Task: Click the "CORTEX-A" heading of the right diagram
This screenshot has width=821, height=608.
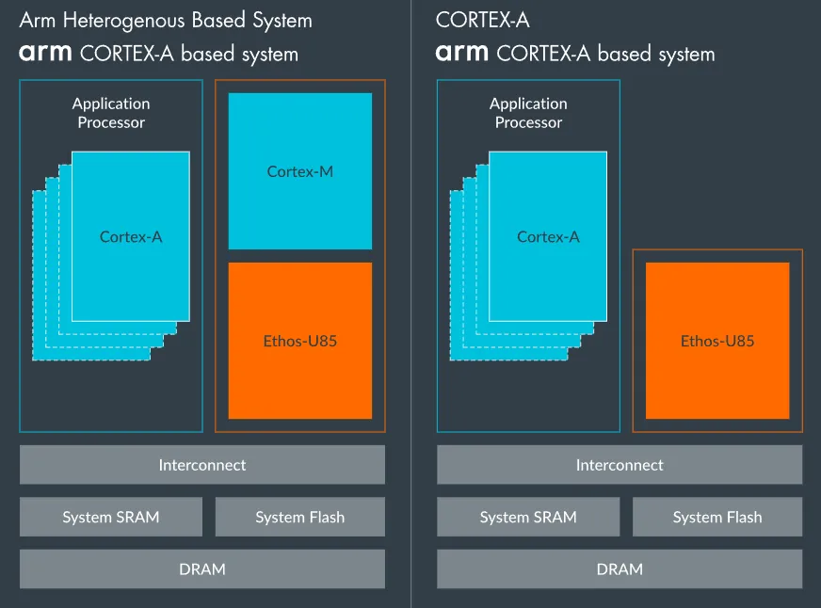Action: [483, 20]
